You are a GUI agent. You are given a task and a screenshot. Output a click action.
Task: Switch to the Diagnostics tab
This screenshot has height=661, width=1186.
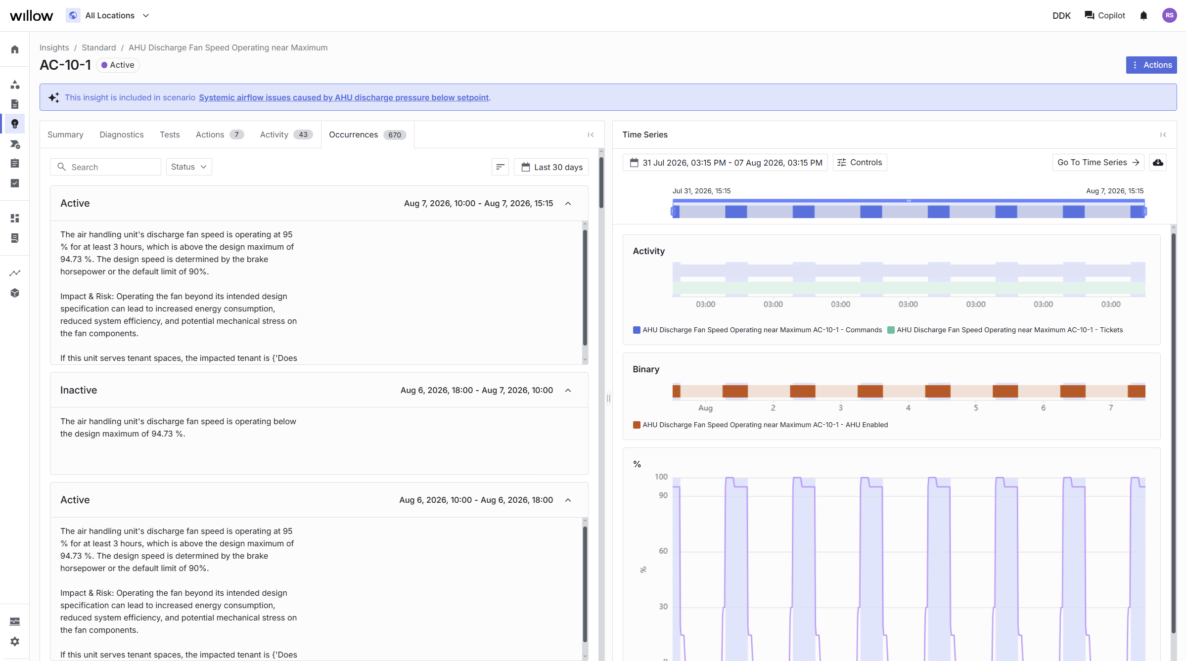coord(122,135)
